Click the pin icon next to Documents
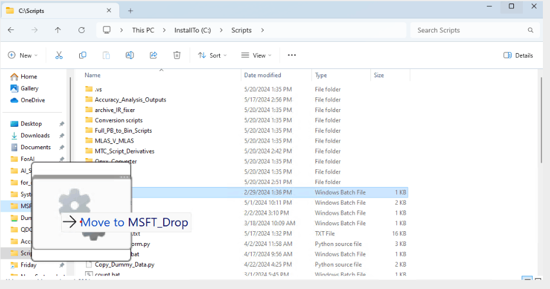Screen dimensions: 550x289 click(61, 147)
